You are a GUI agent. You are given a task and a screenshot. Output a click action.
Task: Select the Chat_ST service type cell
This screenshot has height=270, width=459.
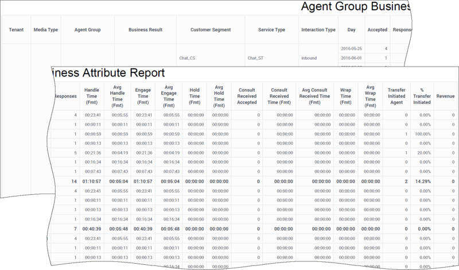click(x=257, y=58)
